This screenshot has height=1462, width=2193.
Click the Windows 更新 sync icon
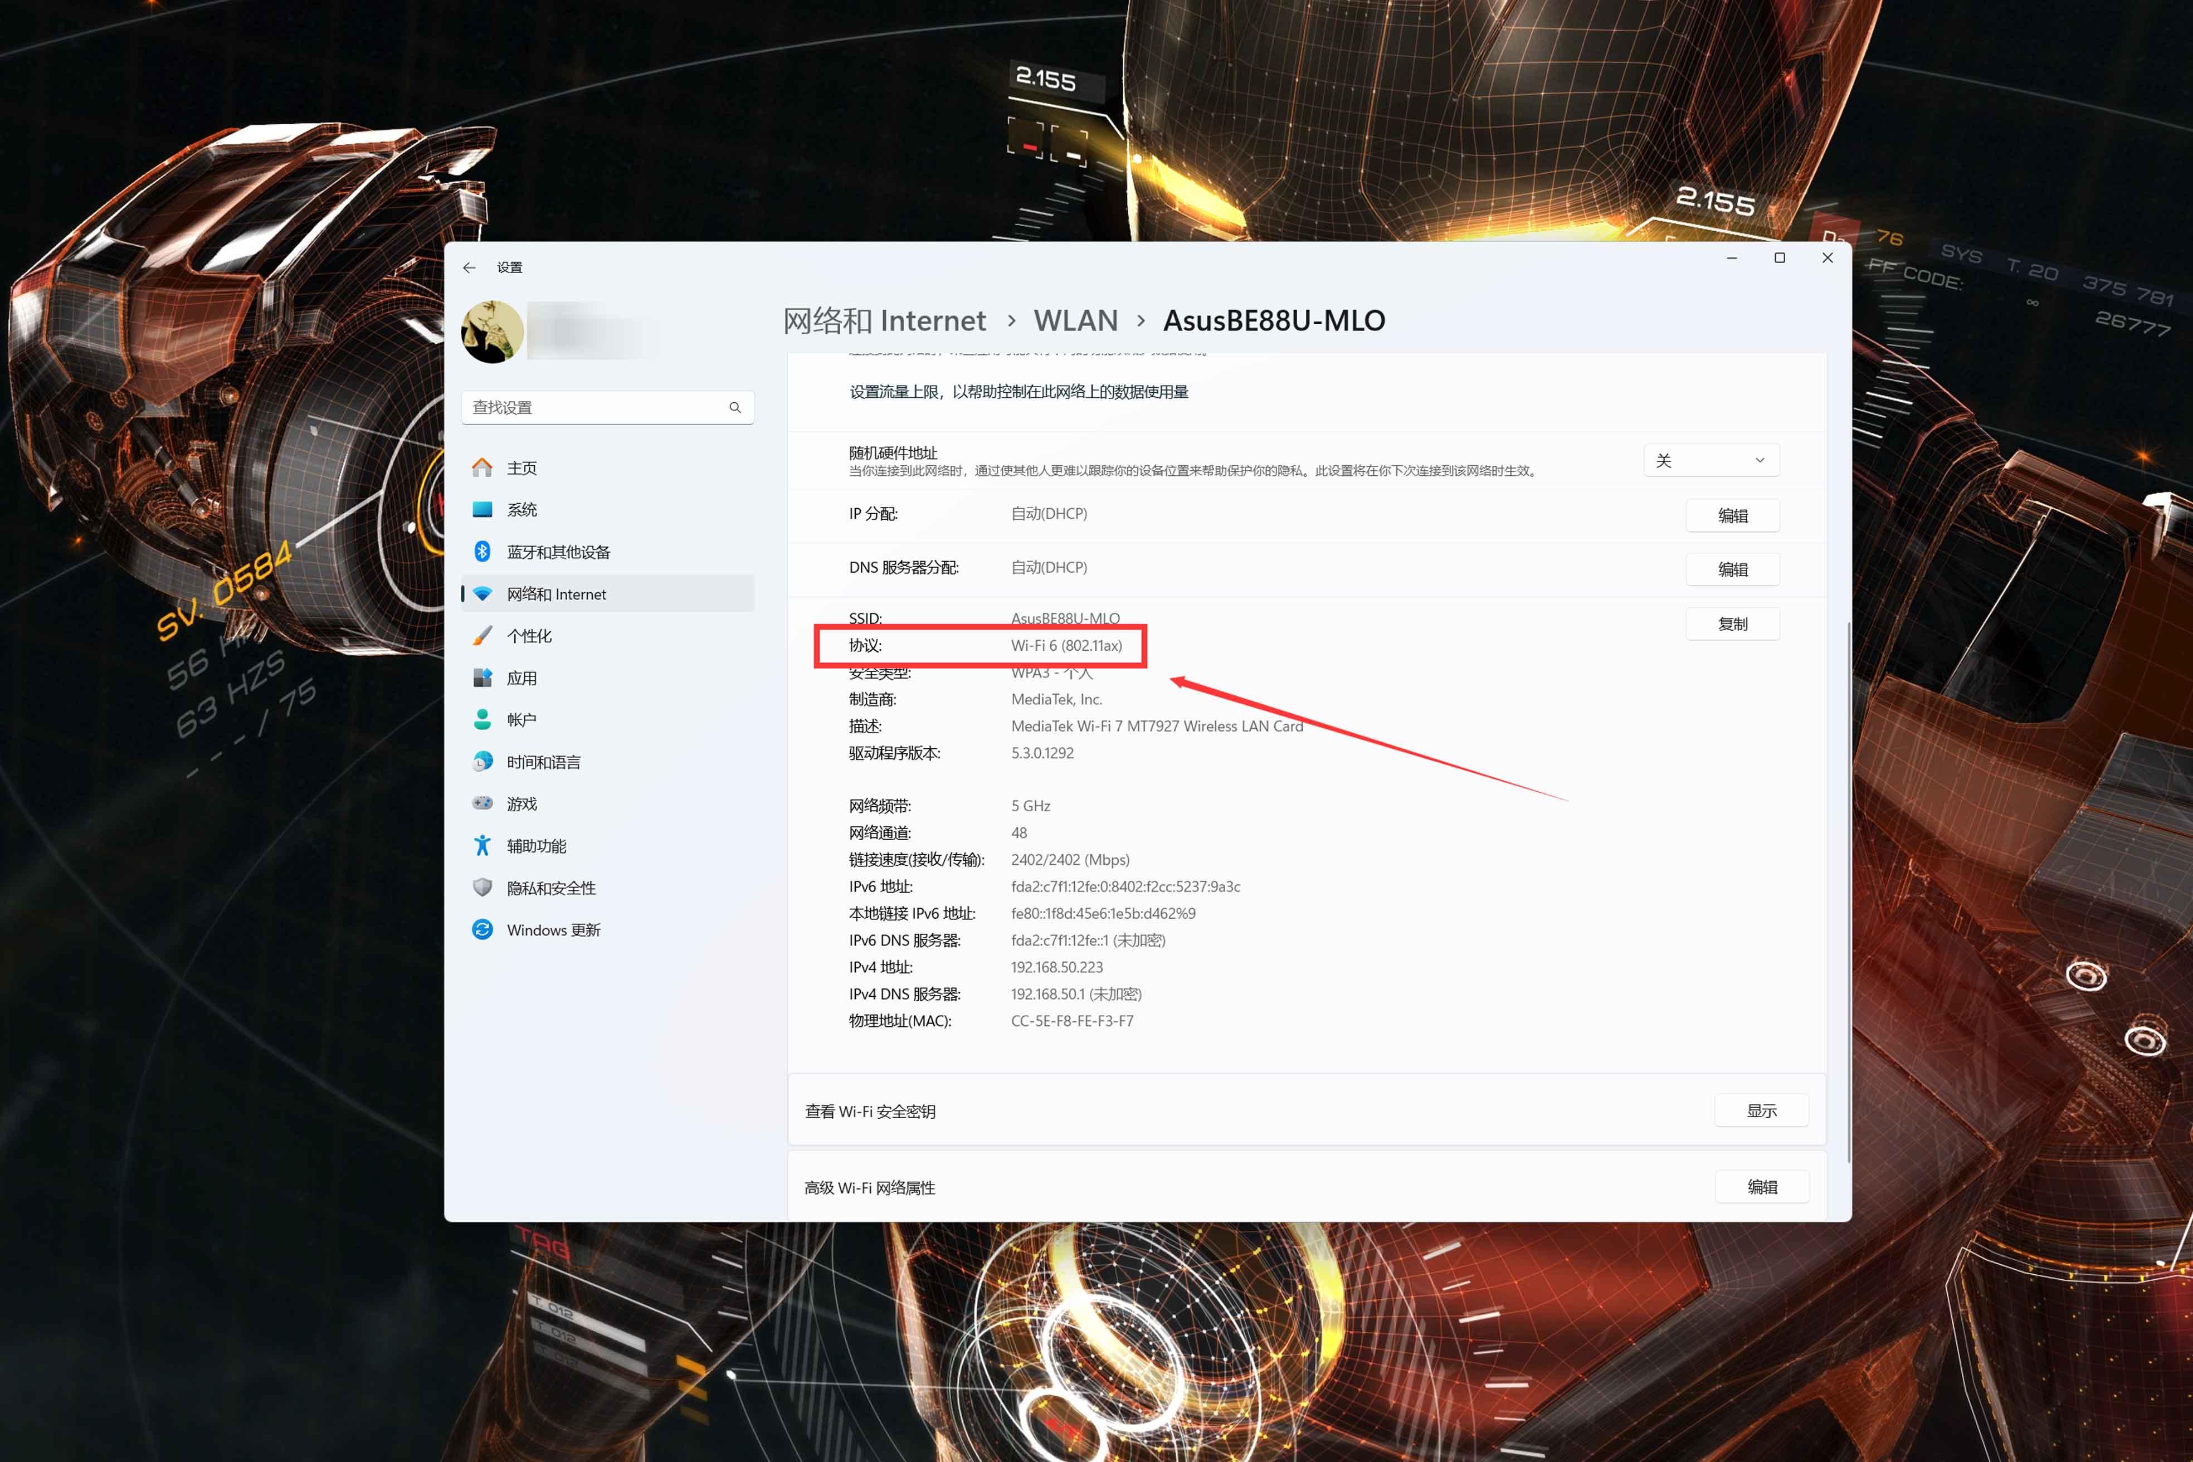tap(482, 929)
